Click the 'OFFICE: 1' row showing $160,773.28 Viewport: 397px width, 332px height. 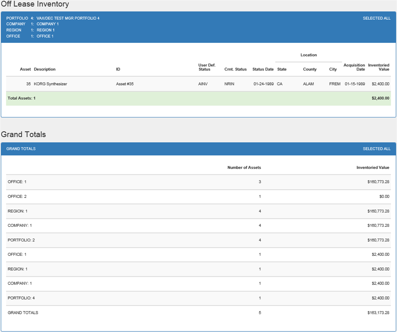198,182
